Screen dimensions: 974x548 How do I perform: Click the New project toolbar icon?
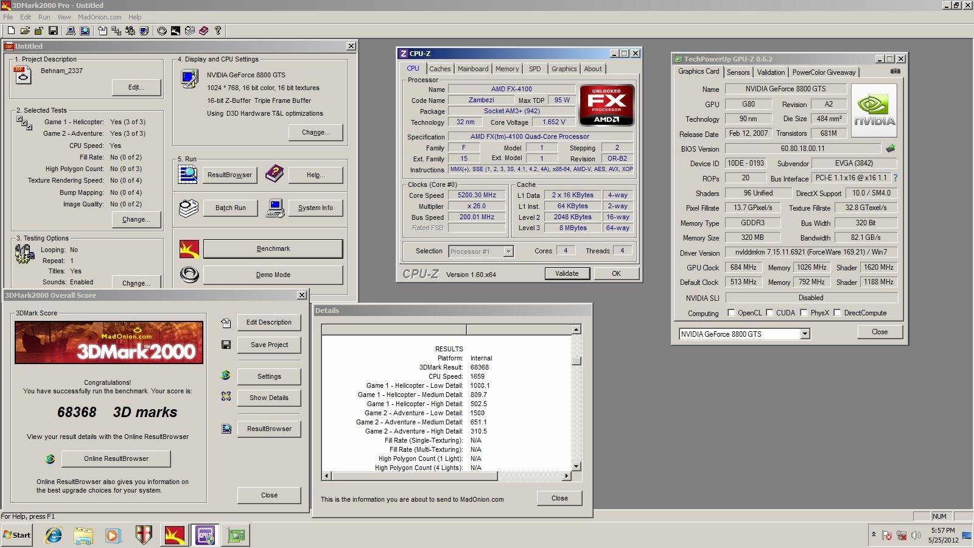tap(11, 30)
